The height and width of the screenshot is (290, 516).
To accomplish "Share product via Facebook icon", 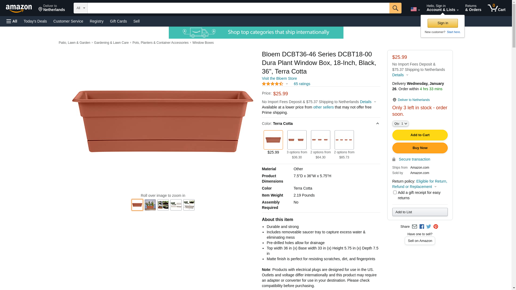I will (422, 227).
